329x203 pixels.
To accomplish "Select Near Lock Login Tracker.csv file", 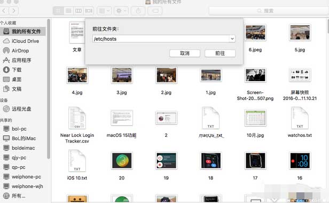I will pos(77,118).
